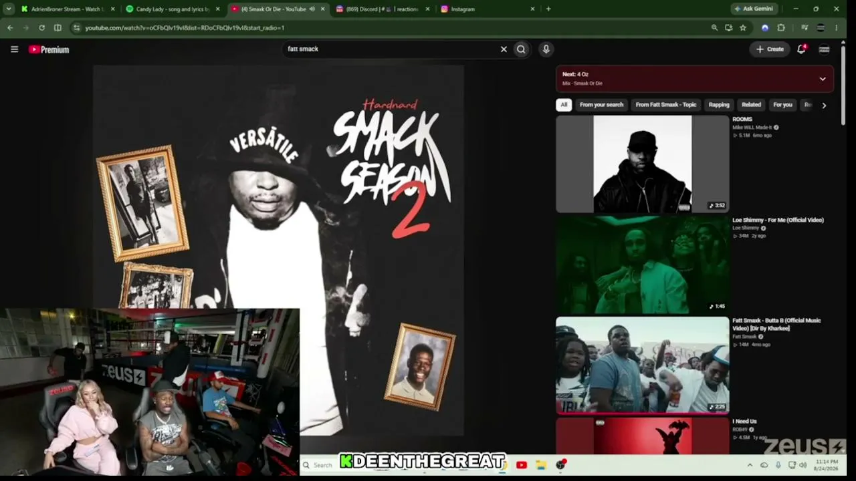Viewport: 856px width, 481px height.
Task: Close the Instagram tab
Action: [x=532, y=9]
